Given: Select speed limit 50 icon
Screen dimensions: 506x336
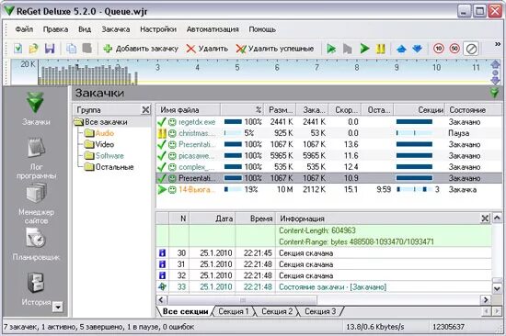Looking at the screenshot, I should tap(454, 49).
